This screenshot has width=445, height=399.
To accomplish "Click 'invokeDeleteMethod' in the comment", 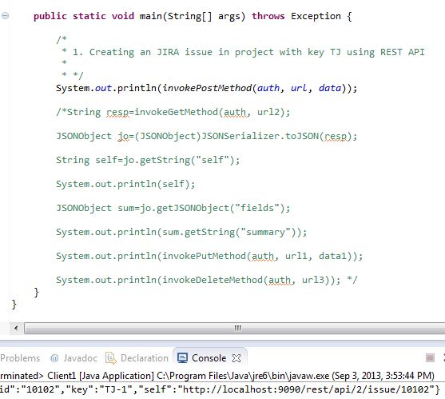I will [x=213, y=281].
